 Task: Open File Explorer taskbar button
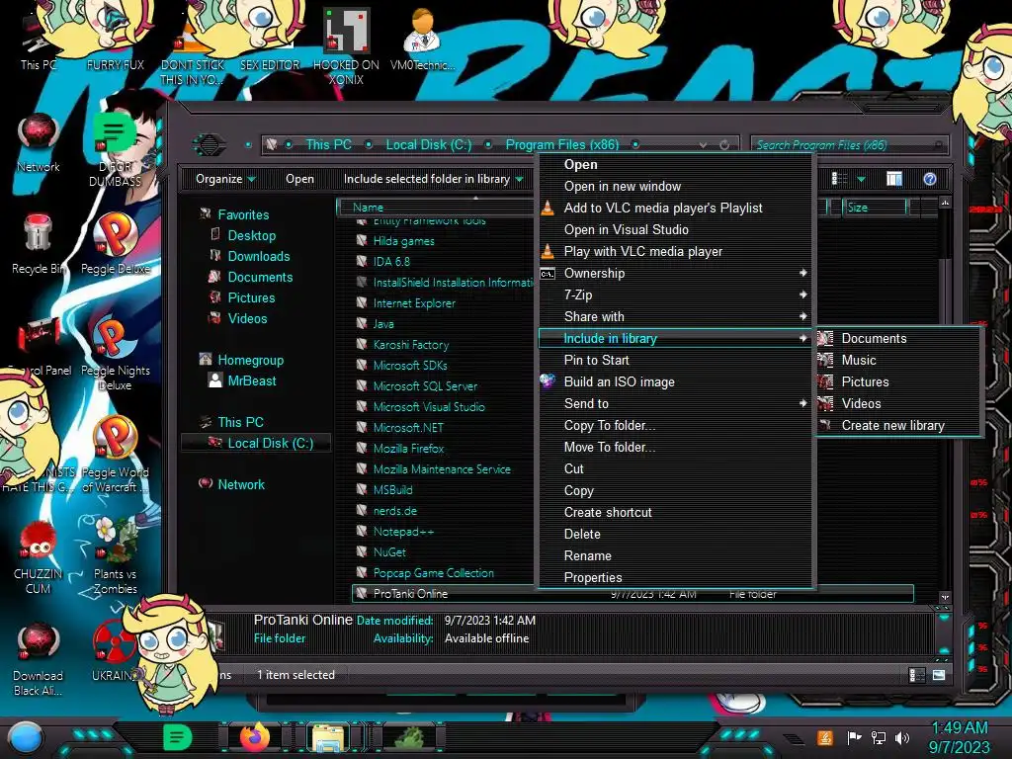pyautogui.click(x=328, y=737)
